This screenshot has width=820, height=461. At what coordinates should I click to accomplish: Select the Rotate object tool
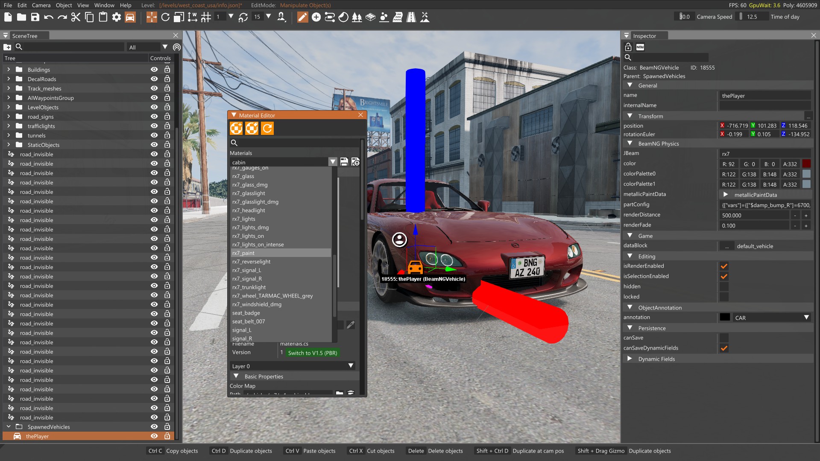tap(165, 17)
